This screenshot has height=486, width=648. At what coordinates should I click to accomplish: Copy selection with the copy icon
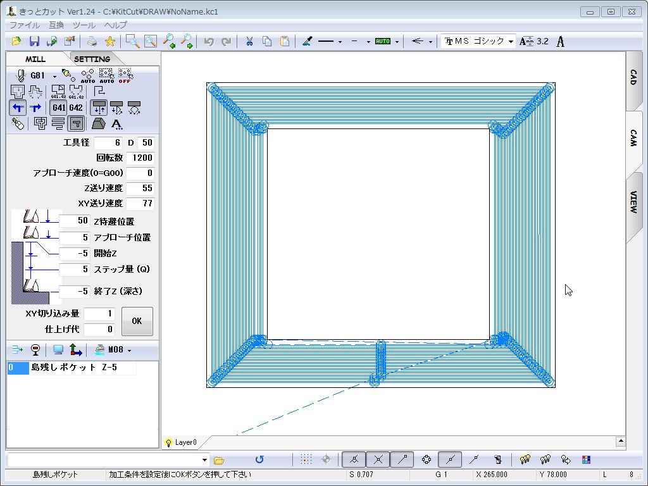(x=268, y=41)
